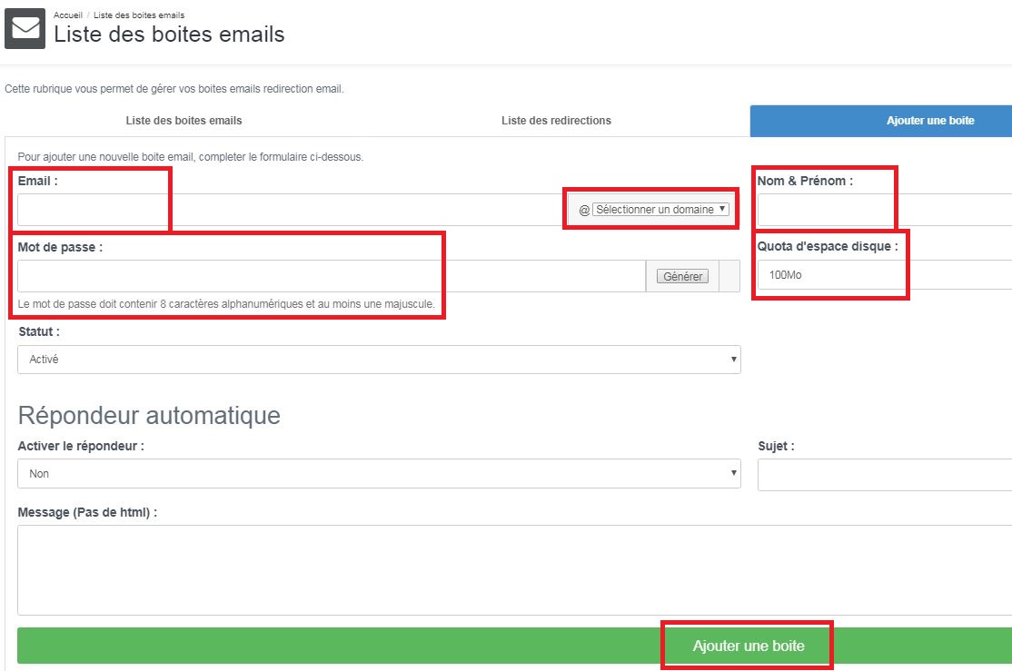The image size is (1012, 671).
Task: Go to Accueil breadcrumb link
Action: (68, 15)
